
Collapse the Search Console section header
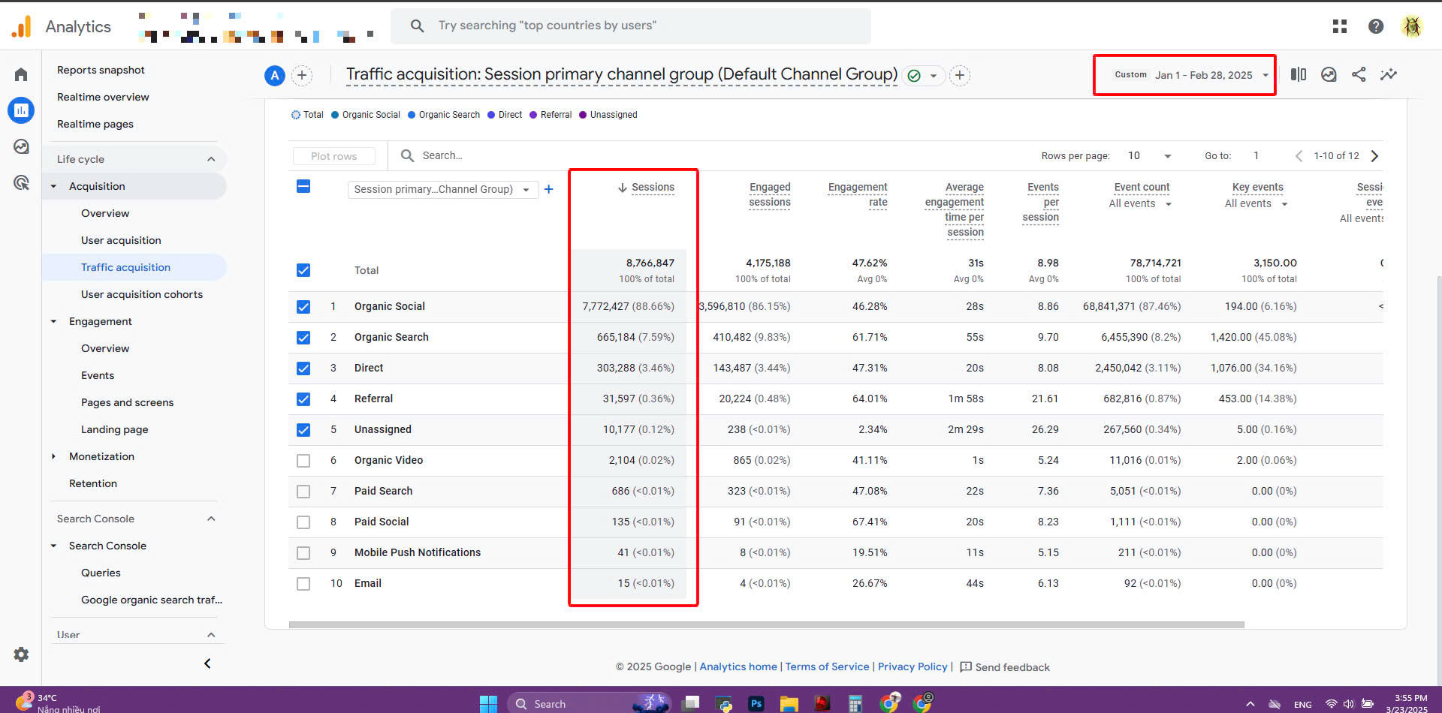pyautogui.click(x=211, y=519)
